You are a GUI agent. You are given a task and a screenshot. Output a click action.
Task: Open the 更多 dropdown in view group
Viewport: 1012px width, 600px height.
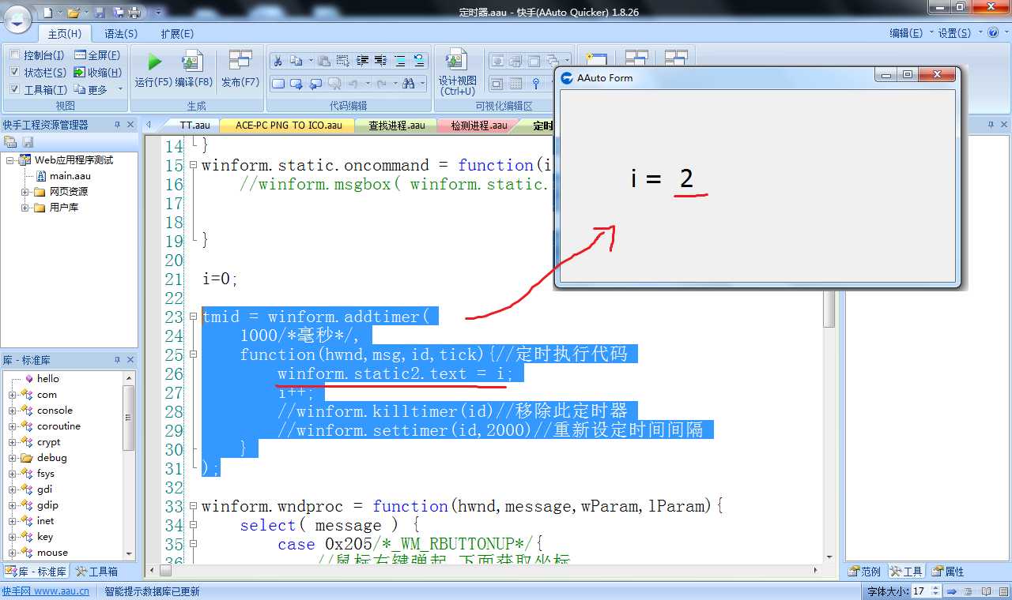pyautogui.click(x=99, y=90)
